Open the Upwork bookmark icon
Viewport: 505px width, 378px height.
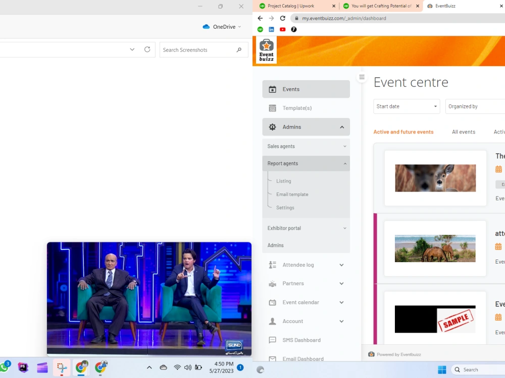[260, 29]
